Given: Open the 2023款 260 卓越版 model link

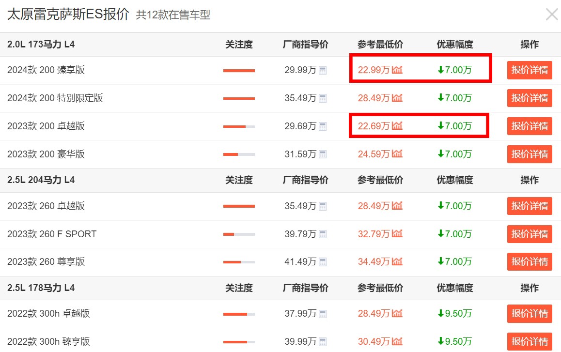Looking at the screenshot, I should click(46, 206).
